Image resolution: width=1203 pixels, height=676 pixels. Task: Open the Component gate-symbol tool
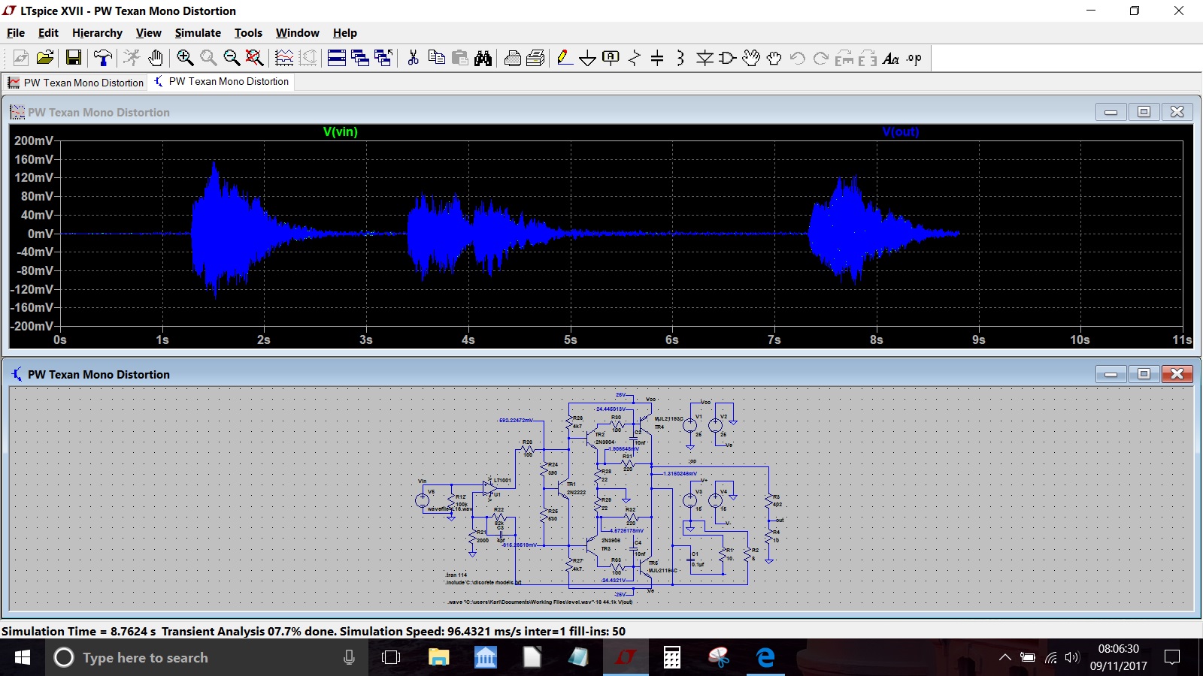728,58
